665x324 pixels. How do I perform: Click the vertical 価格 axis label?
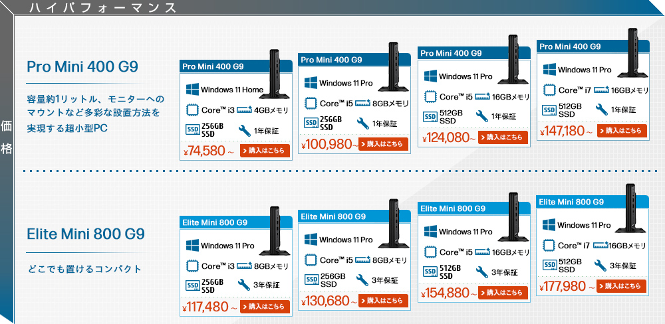pos(7,137)
